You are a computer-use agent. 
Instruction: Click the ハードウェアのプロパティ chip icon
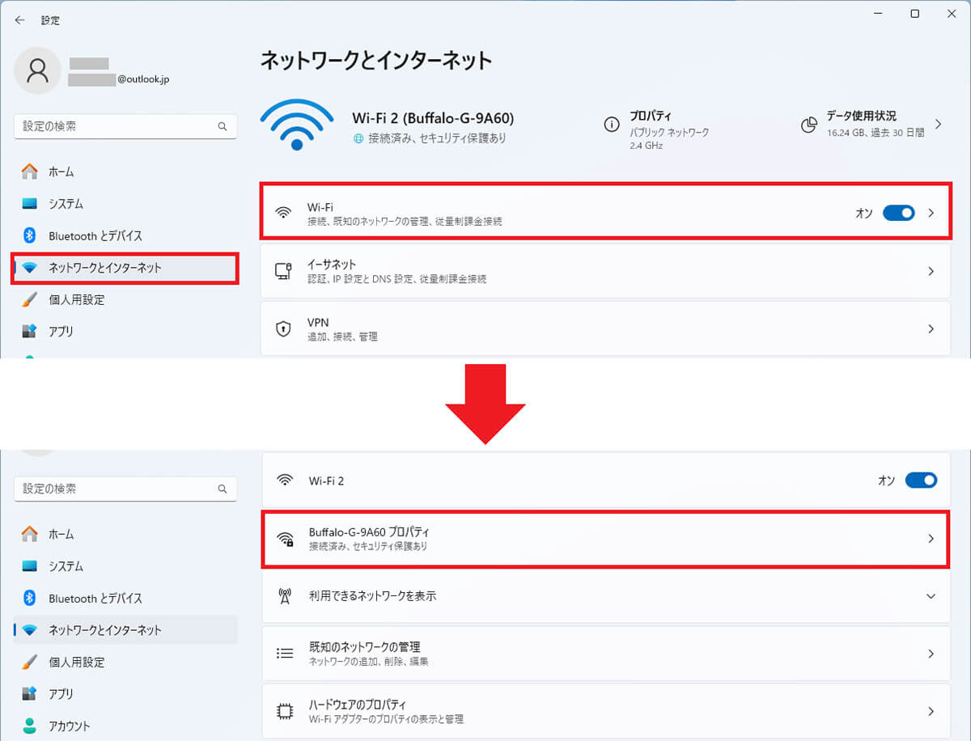coord(284,711)
